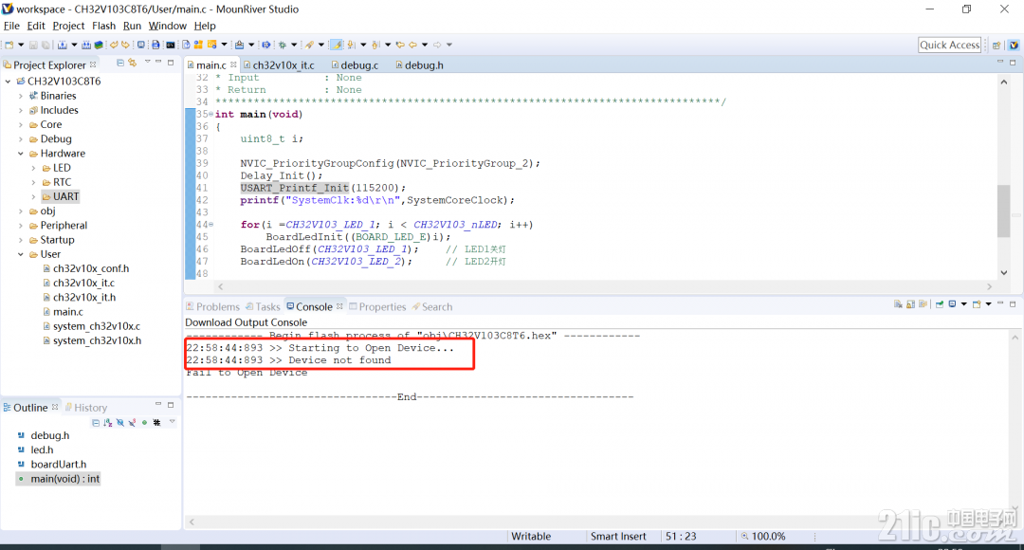Image resolution: width=1024 pixels, height=550 pixels.
Task: Toggle the green dot filter in Outline
Action: tap(144, 423)
